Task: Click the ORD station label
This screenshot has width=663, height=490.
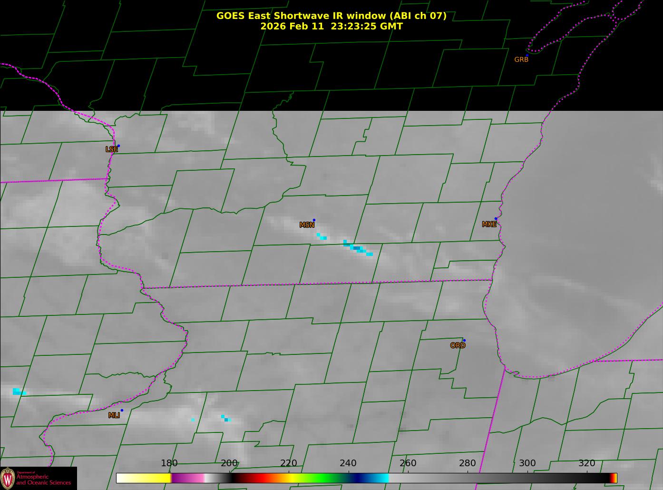Action: tap(458, 346)
